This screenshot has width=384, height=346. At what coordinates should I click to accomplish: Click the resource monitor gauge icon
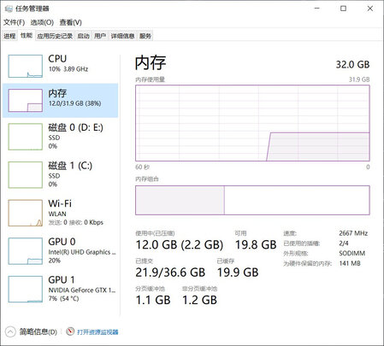[x=70, y=331]
